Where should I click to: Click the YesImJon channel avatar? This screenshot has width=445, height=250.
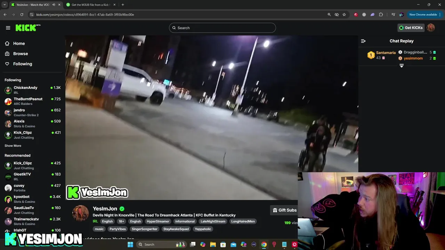coord(80,213)
